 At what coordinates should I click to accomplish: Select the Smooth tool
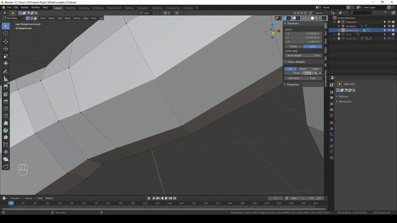(6, 138)
